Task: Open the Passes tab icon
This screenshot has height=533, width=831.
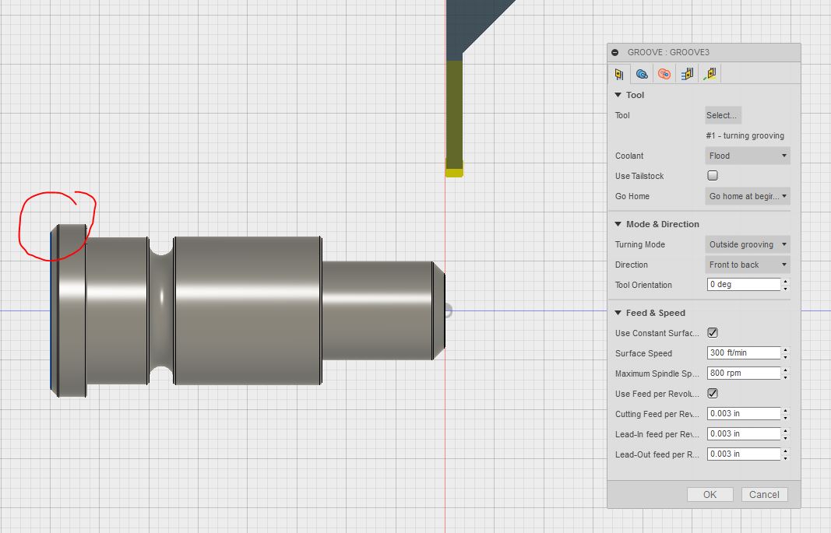Action: tap(686, 74)
